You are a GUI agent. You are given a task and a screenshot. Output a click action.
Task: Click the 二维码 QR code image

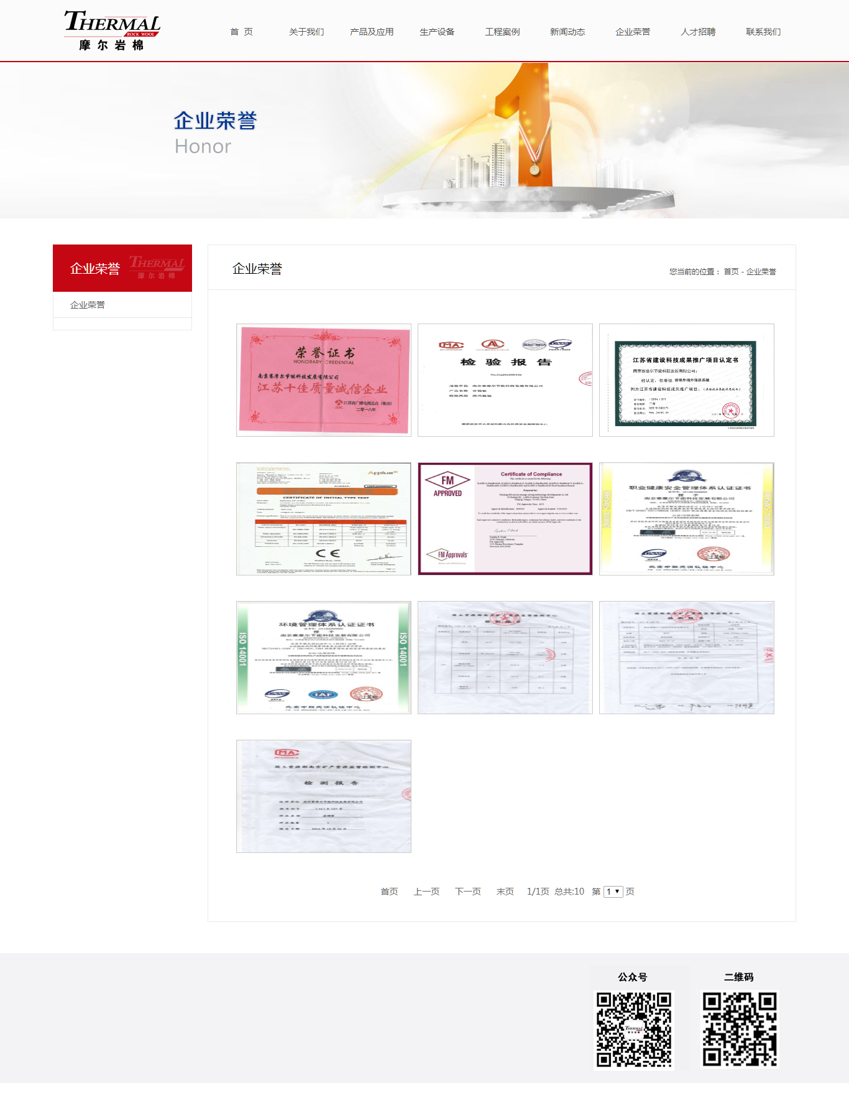tap(739, 1029)
